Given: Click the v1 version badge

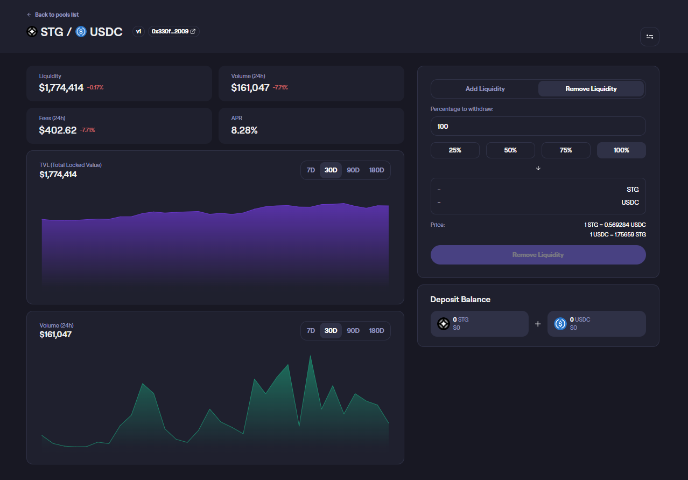Looking at the screenshot, I should pyautogui.click(x=138, y=32).
